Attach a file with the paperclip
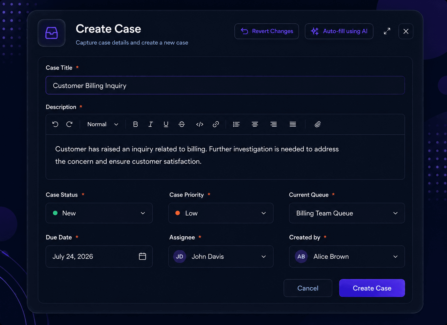The height and width of the screenshot is (325, 447). click(x=318, y=124)
